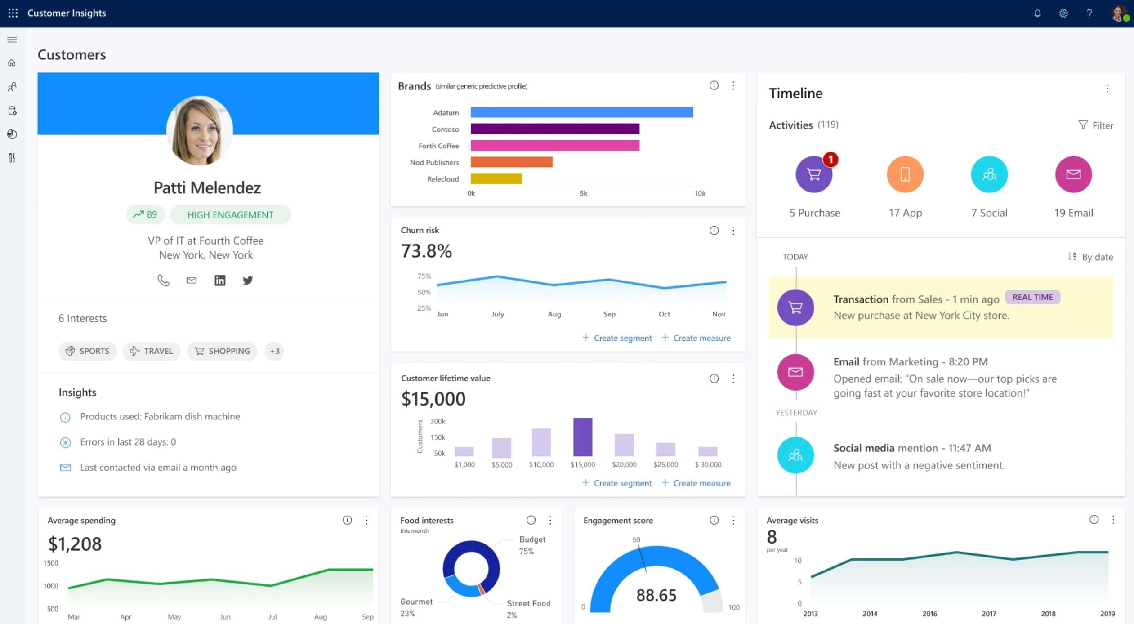Open LinkedIn profile for Patti Melendez
1134x624 pixels.
coord(220,280)
